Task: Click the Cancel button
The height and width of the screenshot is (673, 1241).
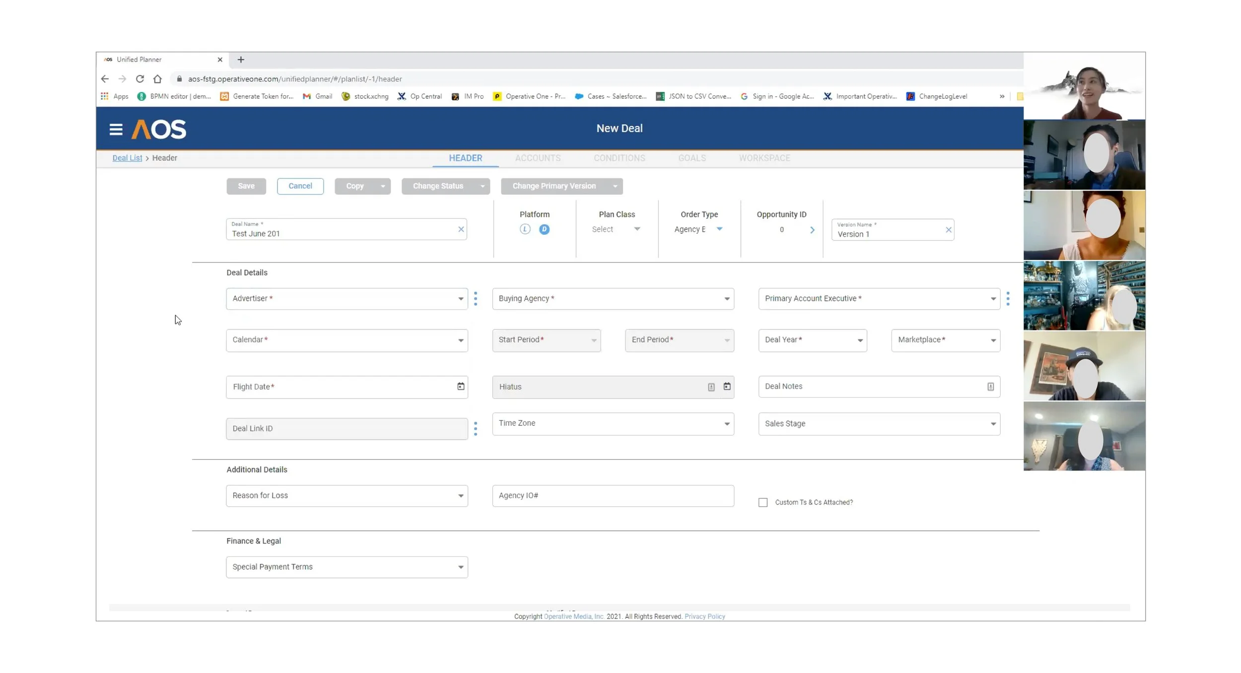Action: click(x=300, y=186)
